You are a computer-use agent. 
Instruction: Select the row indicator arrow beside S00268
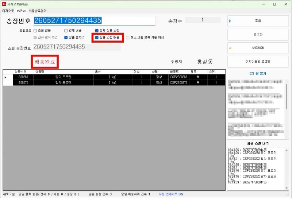pyautogui.click(x=5, y=77)
